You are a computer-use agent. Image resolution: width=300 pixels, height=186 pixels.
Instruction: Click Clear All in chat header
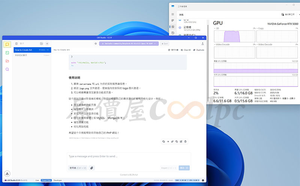coord(186,50)
